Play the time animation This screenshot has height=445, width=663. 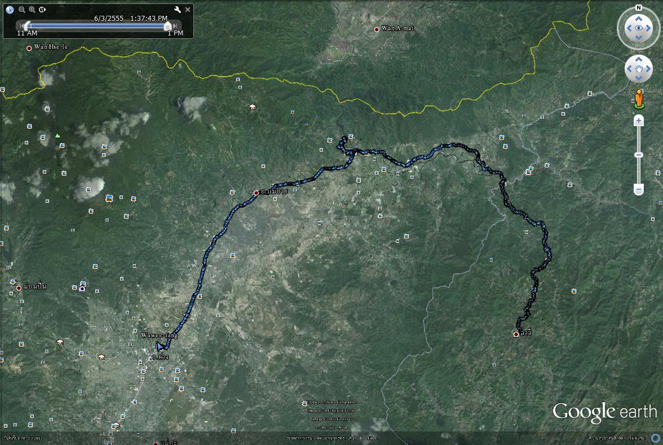43,10
